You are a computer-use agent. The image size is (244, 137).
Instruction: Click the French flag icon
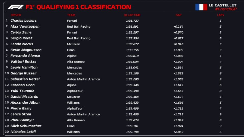(x=201, y=7)
